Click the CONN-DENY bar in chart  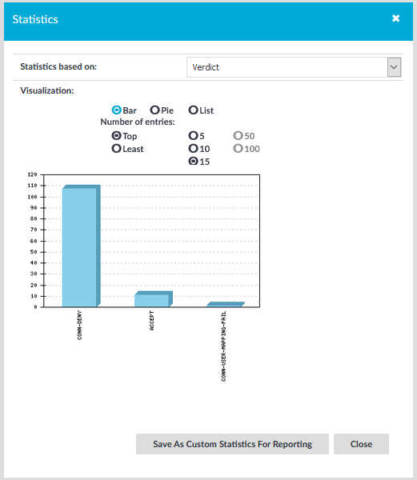[x=81, y=246]
